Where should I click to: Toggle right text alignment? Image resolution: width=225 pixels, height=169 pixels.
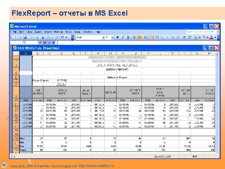145,37
